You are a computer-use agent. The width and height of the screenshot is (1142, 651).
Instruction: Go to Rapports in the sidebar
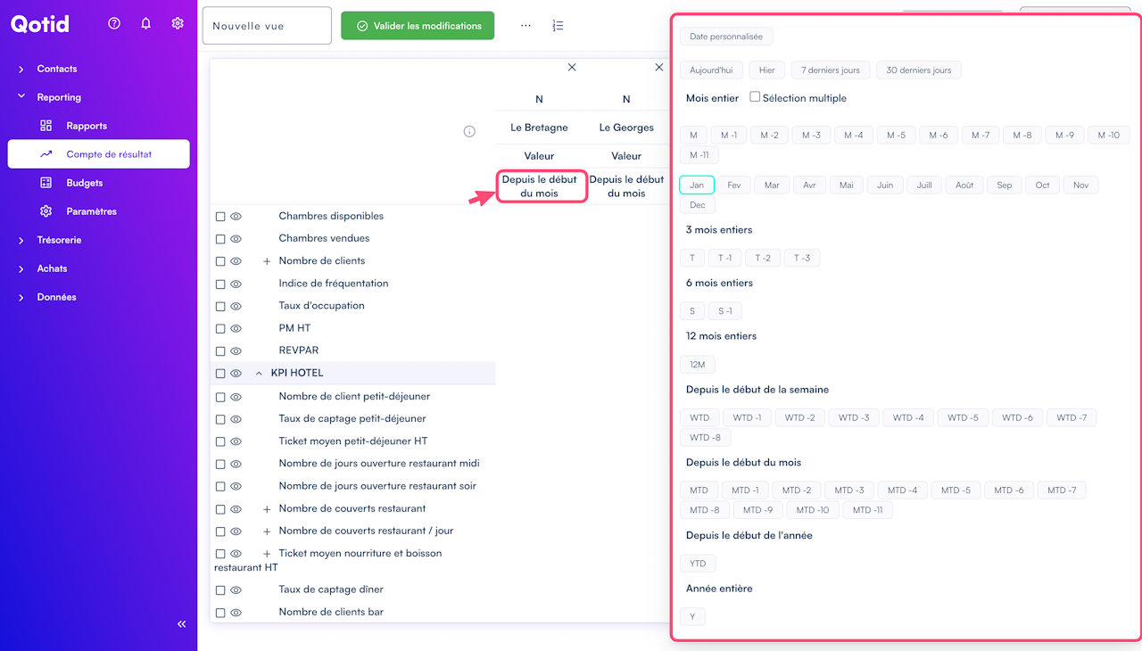[x=87, y=126]
